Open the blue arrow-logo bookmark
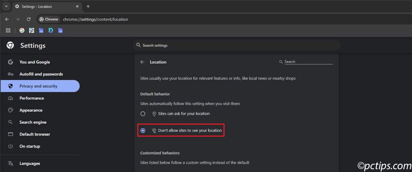Screen dimensions: 412x172 [51, 30]
